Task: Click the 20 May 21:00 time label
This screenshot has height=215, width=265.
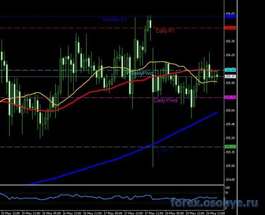Action: pyautogui.click(x=215, y=213)
